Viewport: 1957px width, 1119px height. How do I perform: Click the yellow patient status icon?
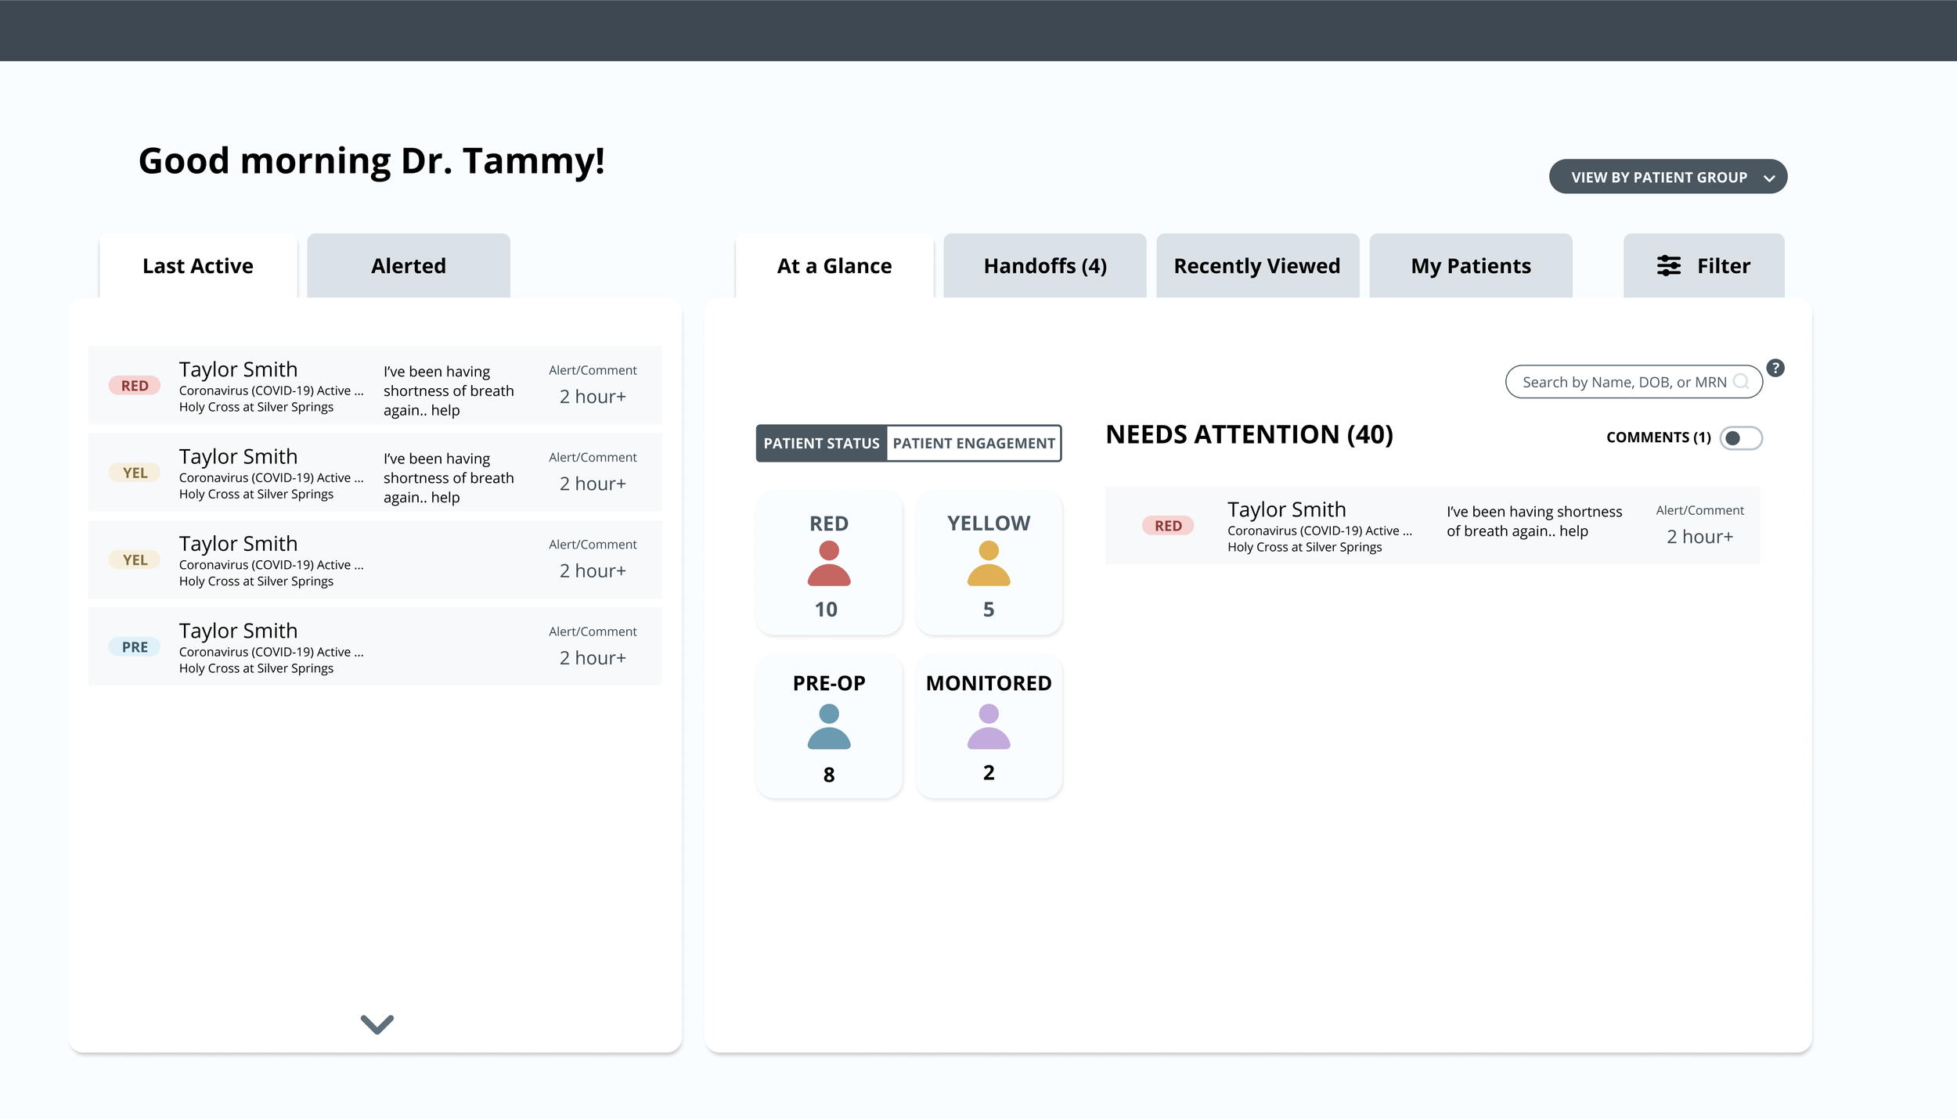click(x=988, y=563)
